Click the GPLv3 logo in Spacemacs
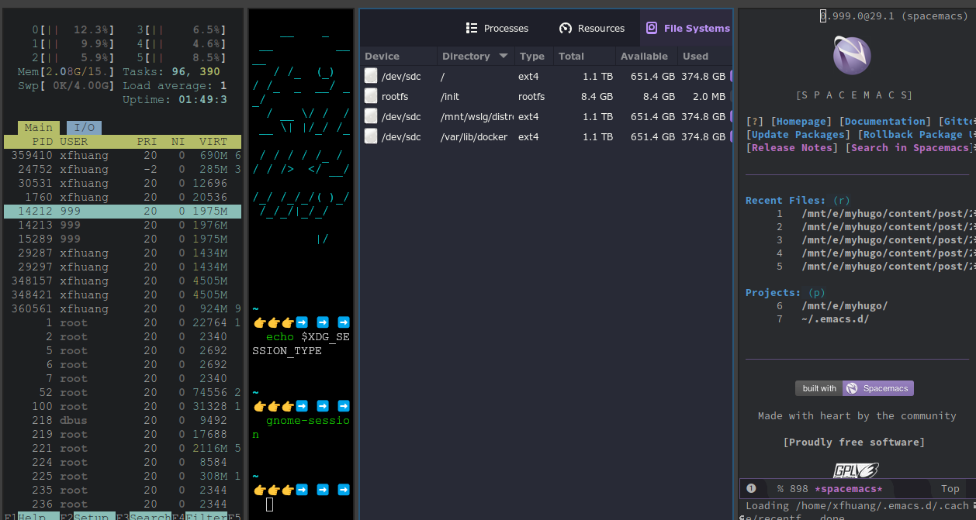This screenshot has width=976, height=520. click(x=856, y=470)
